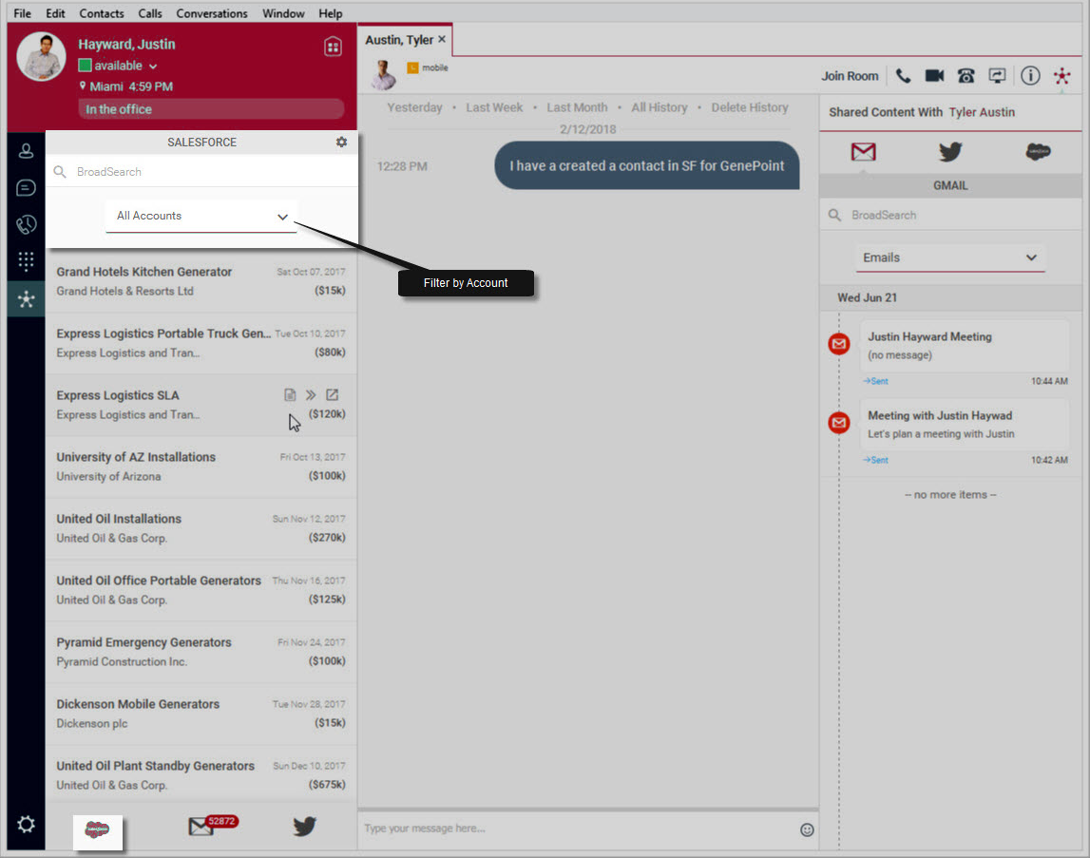The image size is (1090, 858).
Task: Open Express Logistics SLA in external window
Action: coord(333,395)
